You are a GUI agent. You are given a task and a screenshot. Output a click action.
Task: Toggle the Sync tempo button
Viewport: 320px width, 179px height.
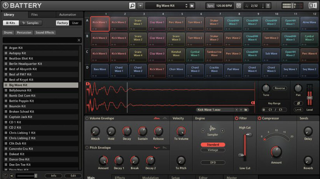[x=210, y=6]
